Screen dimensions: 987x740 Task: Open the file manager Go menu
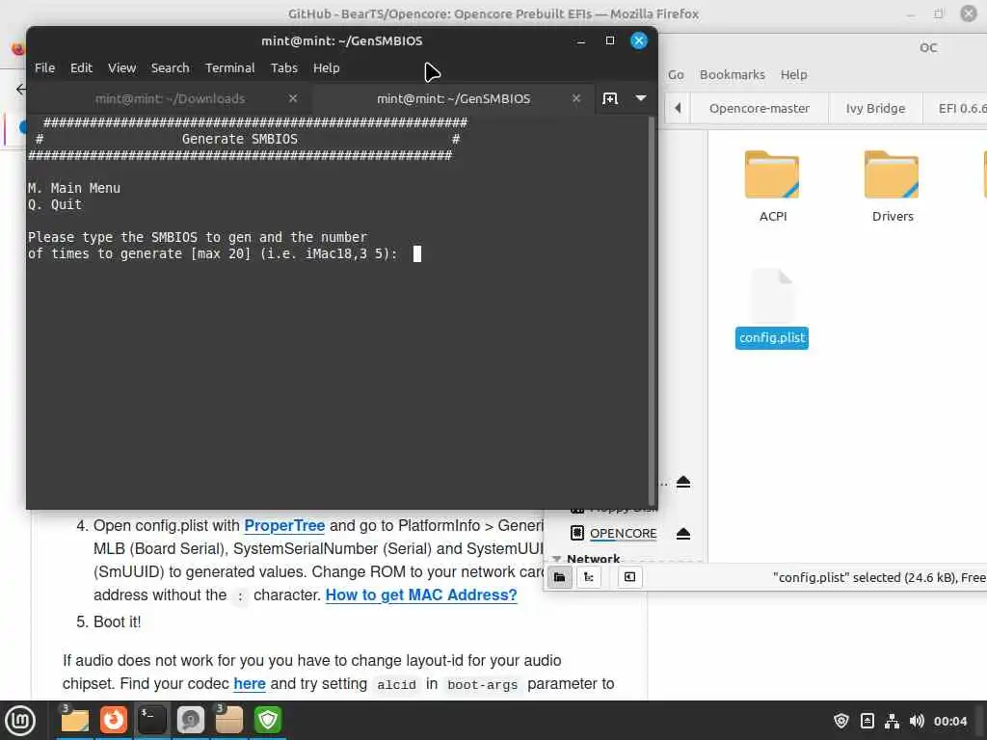[x=676, y=75]
